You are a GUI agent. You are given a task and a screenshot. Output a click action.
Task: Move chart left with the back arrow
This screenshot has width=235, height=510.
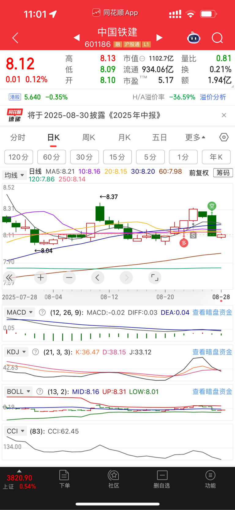(98, 278)
